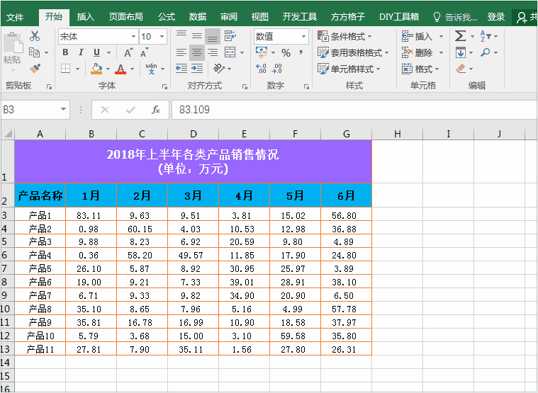
Task: Click the align right icon
Action: pyautogui.click(x=213, y=52)
